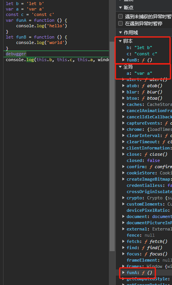This screenshot has height=285, width=172.
Task: Expand the find function entry
Action: tap(123, 248)
